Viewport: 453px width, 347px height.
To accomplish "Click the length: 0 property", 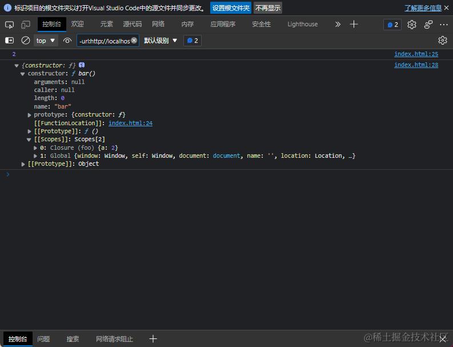I will pos(49,98).
